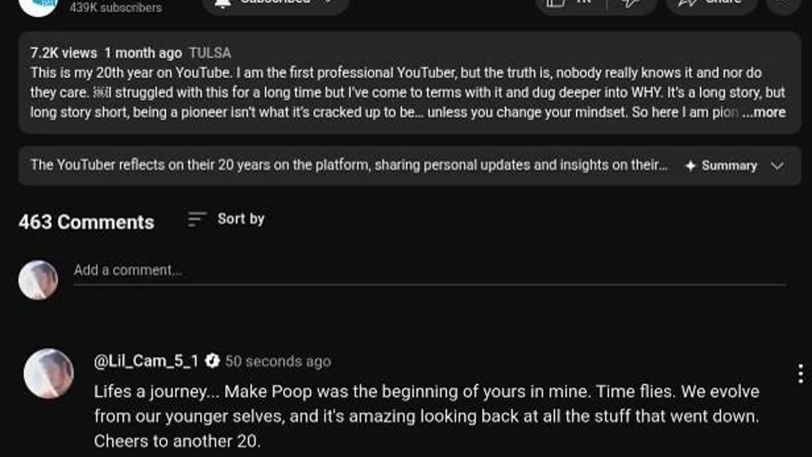Open the Sort by comments menu
The height and width of the screenshot is (457, 812).
tap(240, 219)
